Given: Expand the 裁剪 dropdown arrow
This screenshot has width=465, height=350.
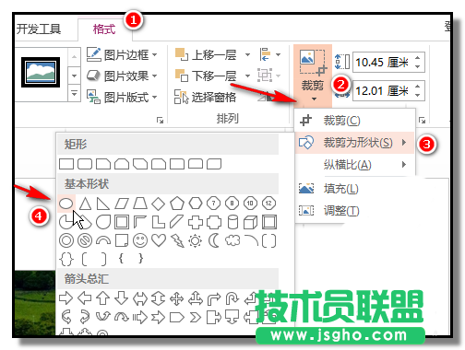Looking at the screenshot, I should tap(314, 99).
